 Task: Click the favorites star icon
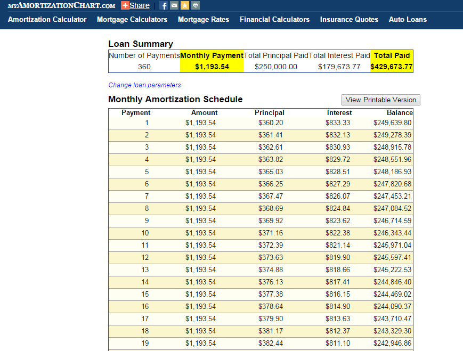click(x=184, y=5)
